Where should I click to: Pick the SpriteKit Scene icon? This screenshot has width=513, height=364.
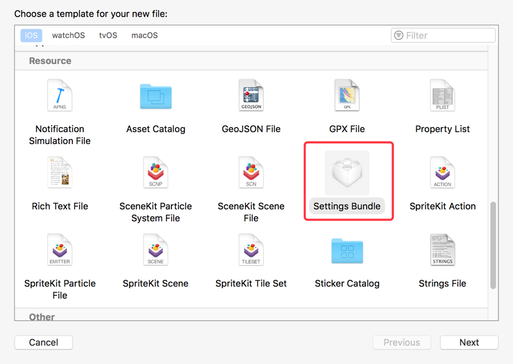coord(156,250)
